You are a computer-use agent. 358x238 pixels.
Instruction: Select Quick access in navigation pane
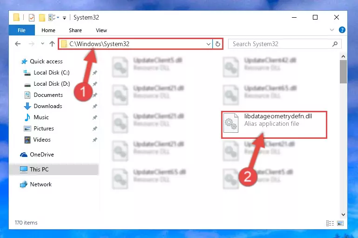coord(46,61)
